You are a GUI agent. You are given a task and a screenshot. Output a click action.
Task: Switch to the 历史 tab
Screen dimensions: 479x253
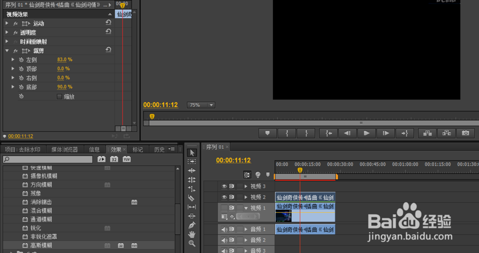tap(159, 150)
